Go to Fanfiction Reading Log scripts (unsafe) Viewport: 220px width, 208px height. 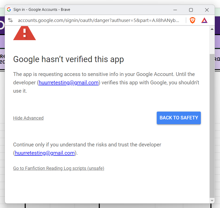[59, 168]
